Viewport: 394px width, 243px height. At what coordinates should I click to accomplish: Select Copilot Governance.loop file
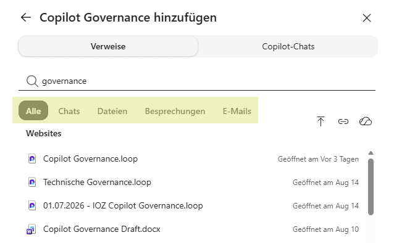(x=193, y=159)
